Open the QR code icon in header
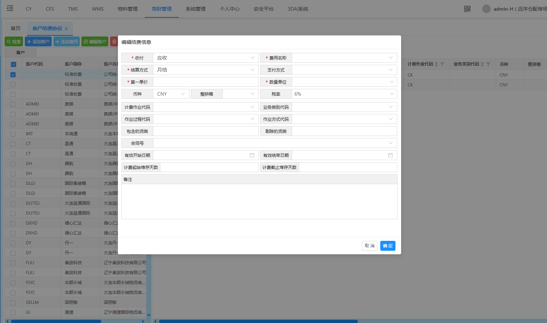 tap(467, 9)
